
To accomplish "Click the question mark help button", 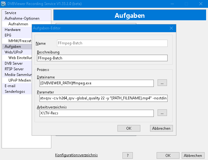I will click(127, 155).
